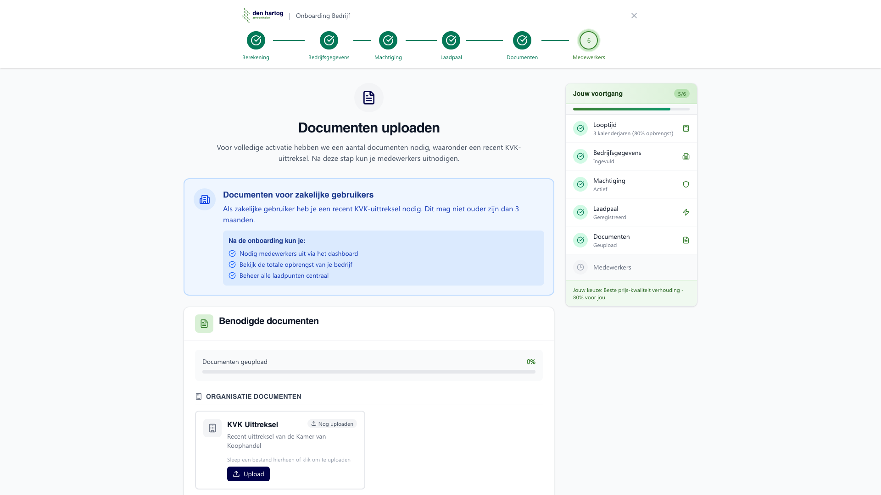Viewport: 881px width, 495px height.
Task: Select the green document icon above Documenten uploaden title
Action: click(x=368, y=98)
